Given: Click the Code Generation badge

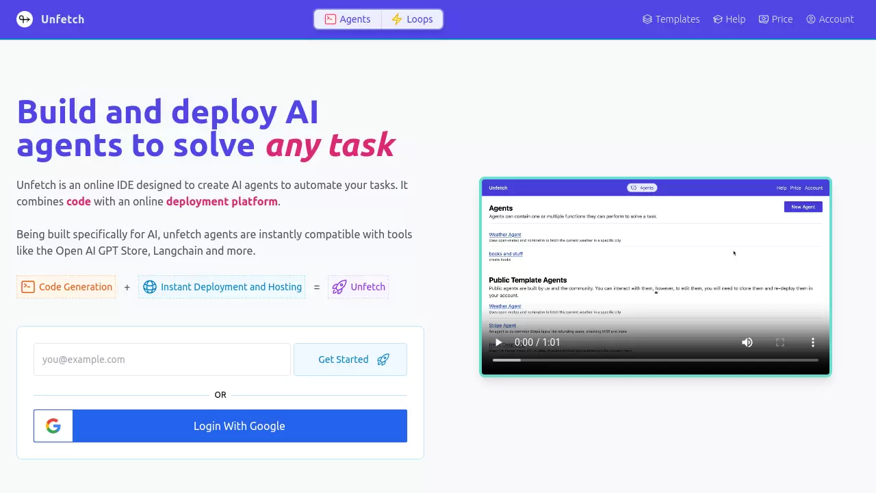Looking at the screenshot, I should (66, 287).
